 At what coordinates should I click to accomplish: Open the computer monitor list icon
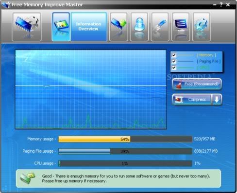[x=181, y=27]
